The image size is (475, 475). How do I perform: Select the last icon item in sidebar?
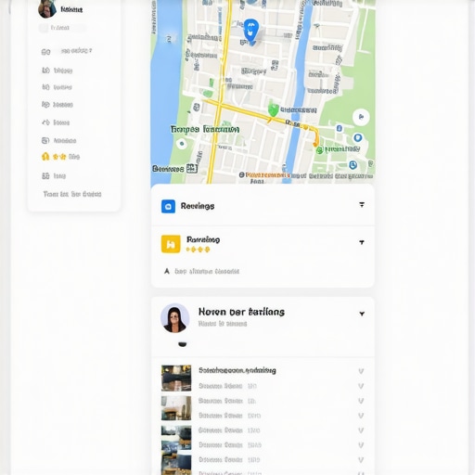(54, 176)
